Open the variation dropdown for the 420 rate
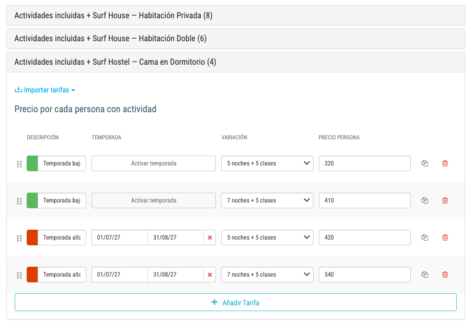472x321 pixels. (267, 237)
